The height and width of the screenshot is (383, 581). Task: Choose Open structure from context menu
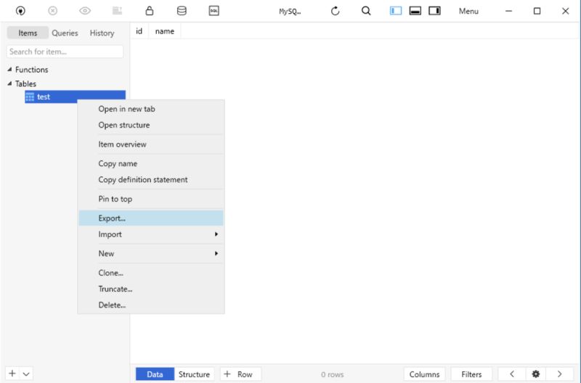coord(151,125)
